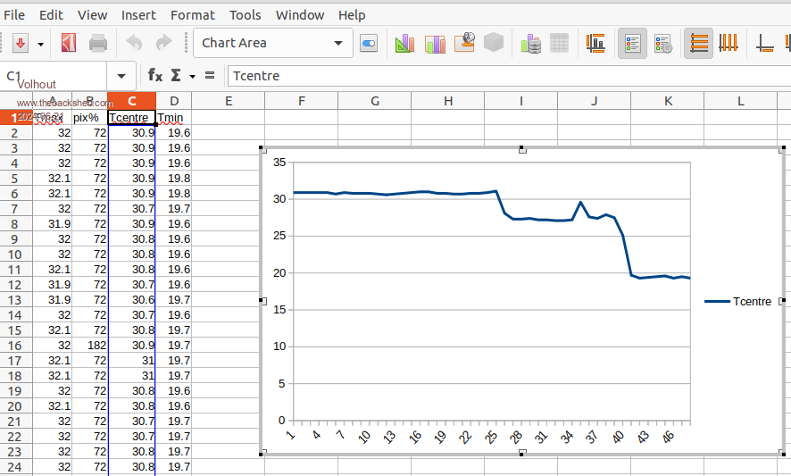The width and height of the screenshot is (791, 476).
Task: Click the Function Wizard fx icon
Action: pos(155,76)
